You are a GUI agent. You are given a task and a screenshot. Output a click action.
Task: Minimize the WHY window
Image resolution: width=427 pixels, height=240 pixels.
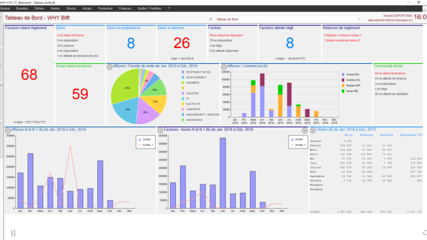[x=408, y=3]
